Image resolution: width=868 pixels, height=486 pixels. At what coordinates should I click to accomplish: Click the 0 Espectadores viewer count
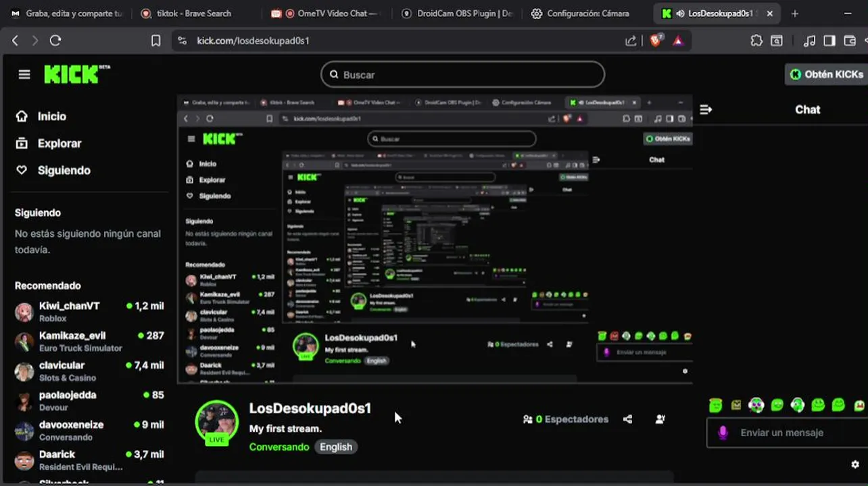(x=565, y=419)
